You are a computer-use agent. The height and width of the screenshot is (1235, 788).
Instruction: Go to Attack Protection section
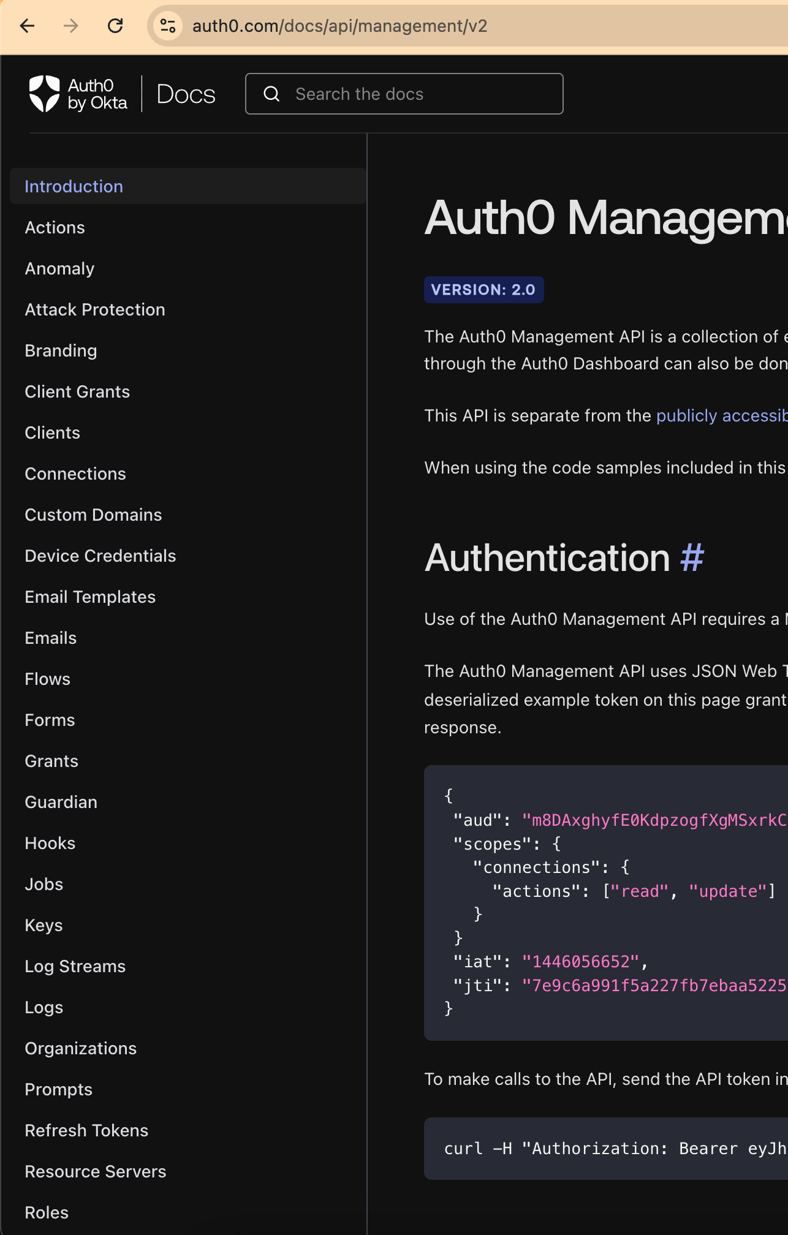point(95,309)
